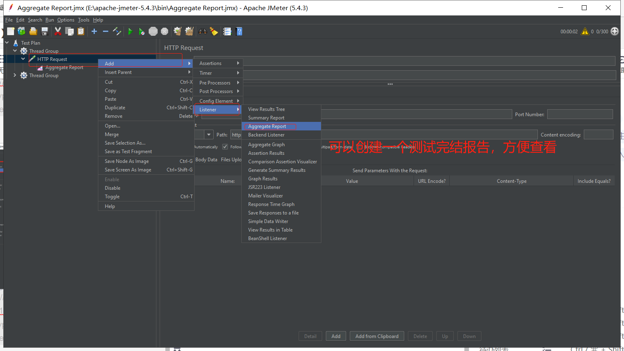Expand the second Thread Group arrow

[15, 75]
